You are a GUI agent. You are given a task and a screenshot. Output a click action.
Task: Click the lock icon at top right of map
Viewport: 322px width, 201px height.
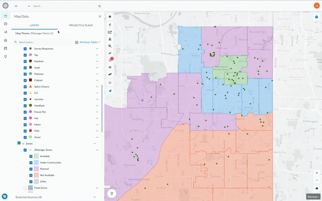[x=316, y=17]
